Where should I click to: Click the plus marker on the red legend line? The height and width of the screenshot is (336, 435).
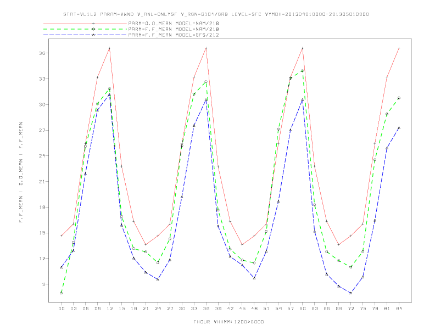pos(93,23)
